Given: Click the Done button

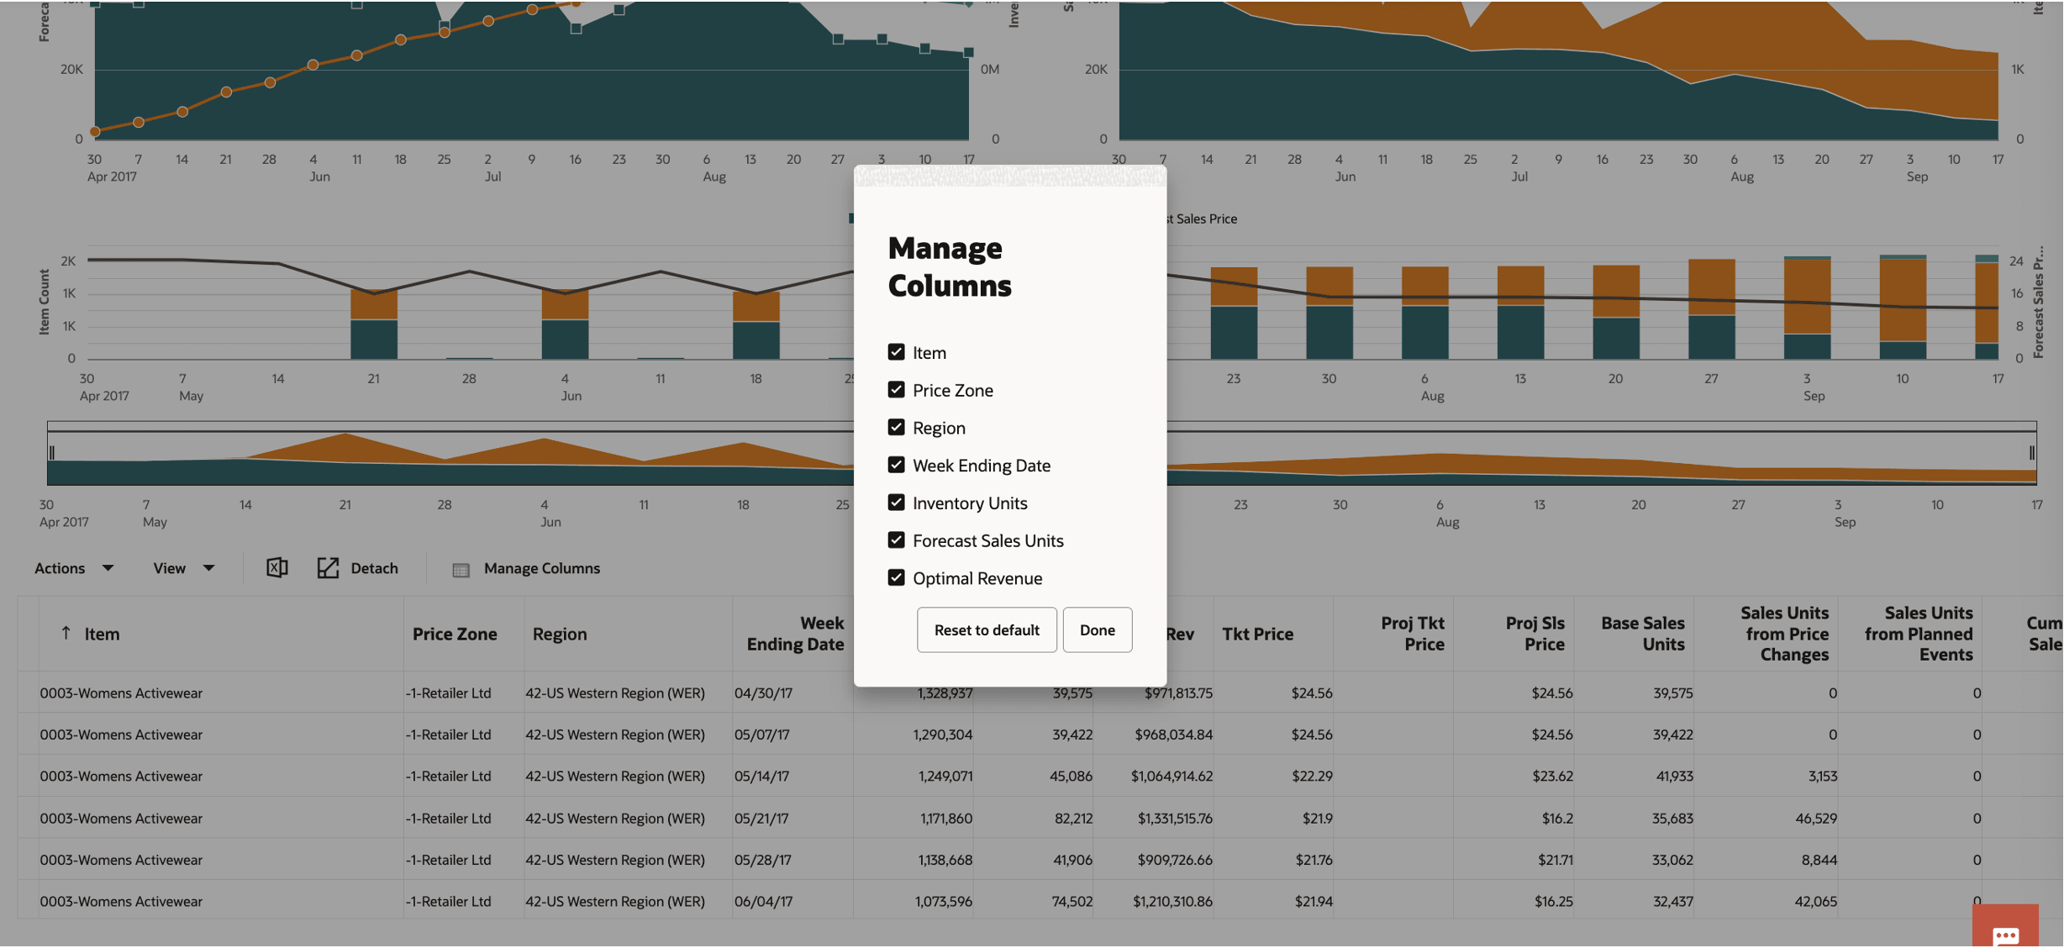Looking at the screenshot, I should [x=1097, y=629].
